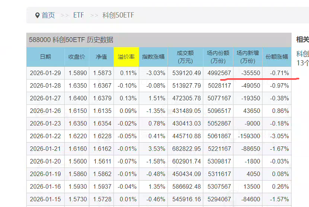Click the 2026-01-29 date cell

[x=45, y=73]
